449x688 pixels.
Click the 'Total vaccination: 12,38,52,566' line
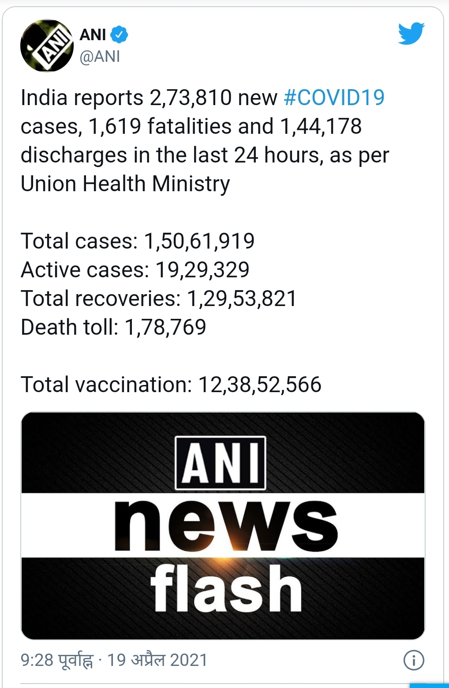point(171,385)
